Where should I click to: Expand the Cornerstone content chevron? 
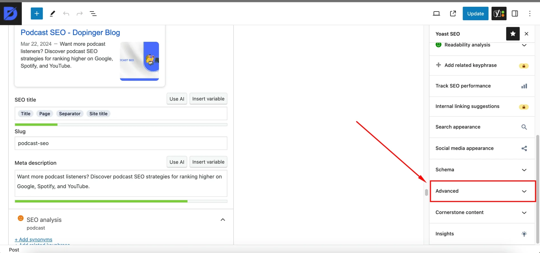tap(524, 213)
